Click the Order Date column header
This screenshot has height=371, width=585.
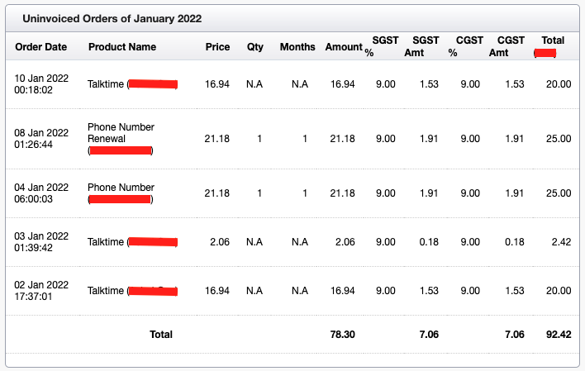point(40,47)
